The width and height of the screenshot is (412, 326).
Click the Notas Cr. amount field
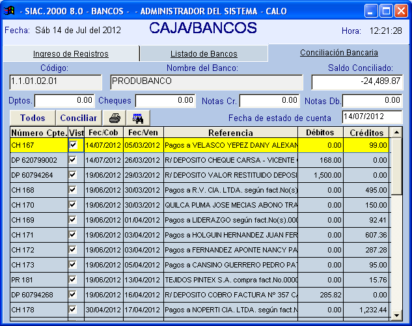(269, 101)
